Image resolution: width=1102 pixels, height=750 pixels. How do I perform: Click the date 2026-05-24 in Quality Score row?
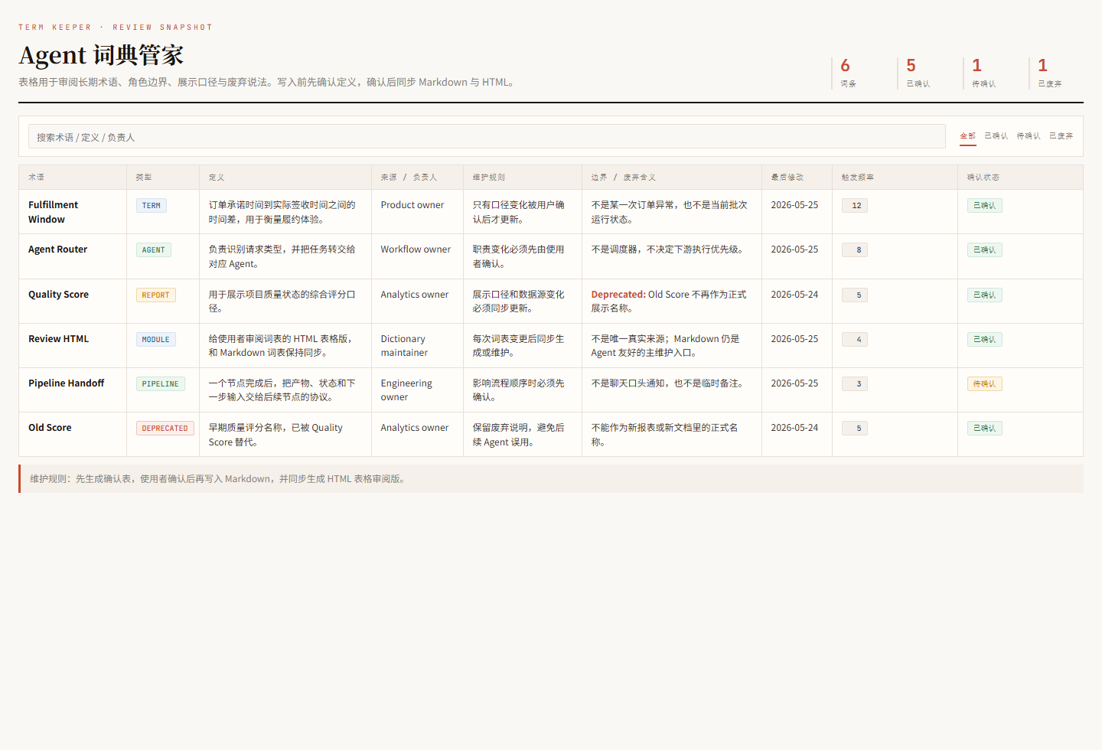(x=794, y=295)
